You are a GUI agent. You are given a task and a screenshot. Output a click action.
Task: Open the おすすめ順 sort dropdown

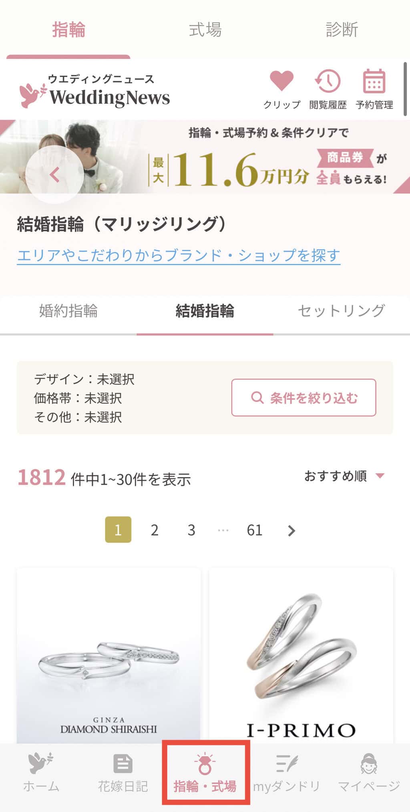click(x=344, y=476)
